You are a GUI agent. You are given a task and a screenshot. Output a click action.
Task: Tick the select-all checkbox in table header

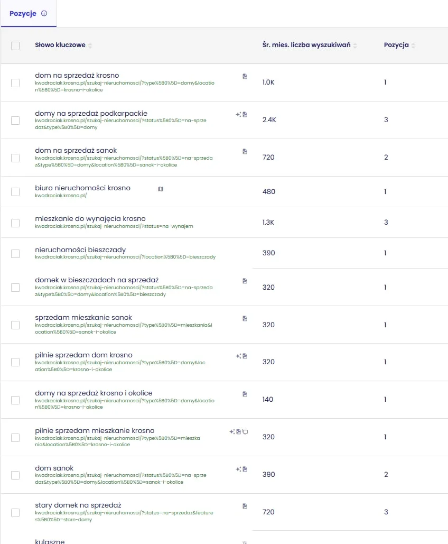15,46
